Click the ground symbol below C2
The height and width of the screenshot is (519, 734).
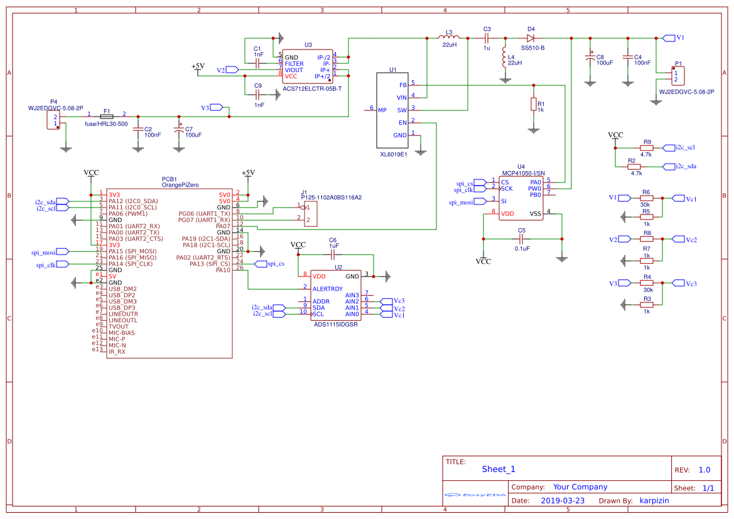139,149
